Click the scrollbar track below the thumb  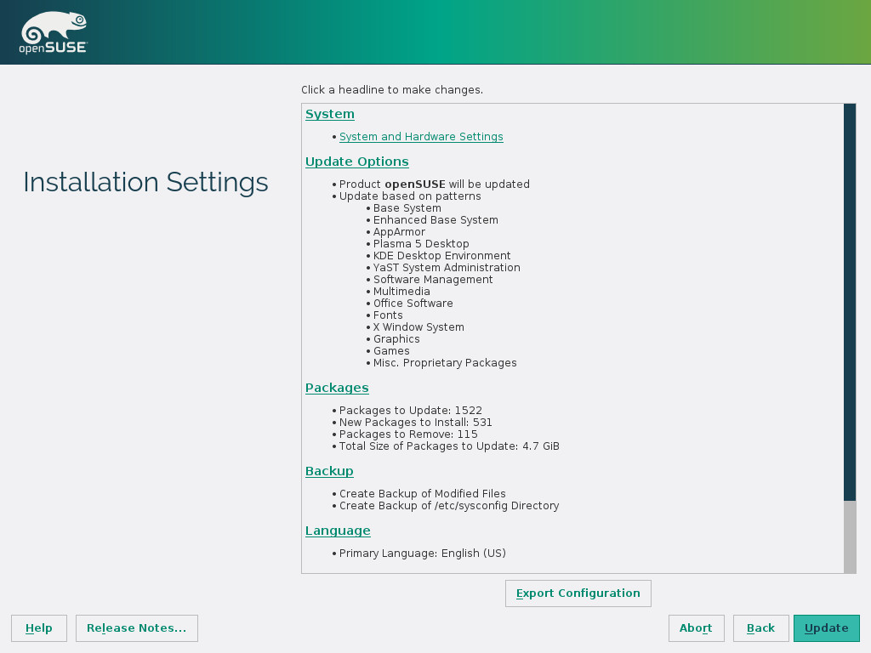[x=849, y=537]
